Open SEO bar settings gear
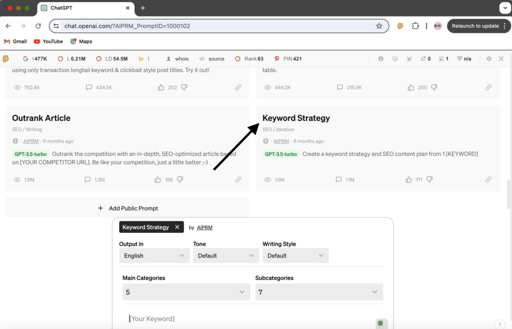Viewport: 512px width, 329px height. coord(489,59)
